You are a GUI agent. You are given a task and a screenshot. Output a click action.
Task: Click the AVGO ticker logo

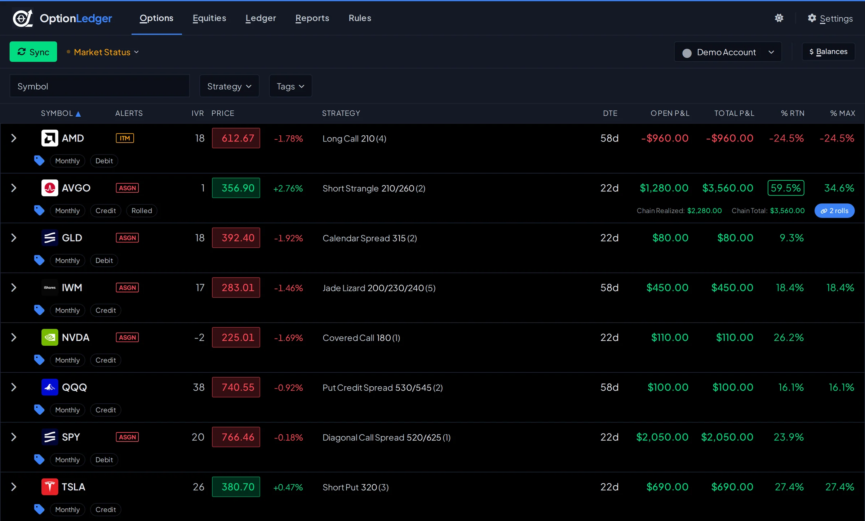point(50,188)
